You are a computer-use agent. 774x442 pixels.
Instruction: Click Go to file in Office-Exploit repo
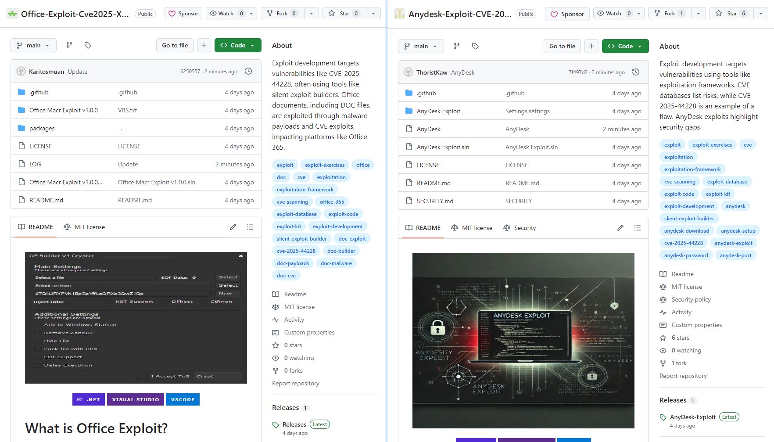pyautogui.click(x=175, y=45)
